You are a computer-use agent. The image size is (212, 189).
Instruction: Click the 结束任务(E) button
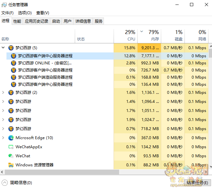pos(197,183)
